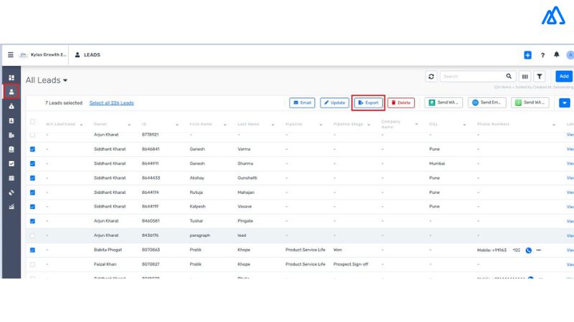The width and height of the screenshot is (574, 322).
Task: Refresh the leads list
Action: [x=431, y=77]
